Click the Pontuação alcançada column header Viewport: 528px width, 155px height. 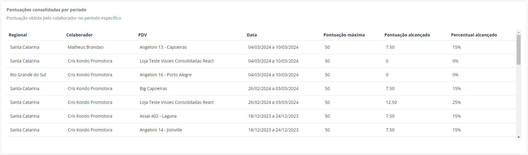[x=407, y=35]
